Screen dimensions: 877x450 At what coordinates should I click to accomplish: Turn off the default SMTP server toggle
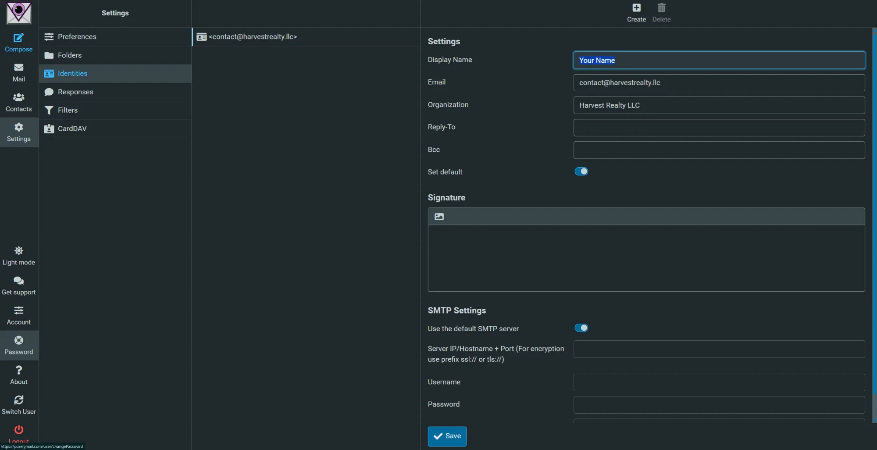581,328
